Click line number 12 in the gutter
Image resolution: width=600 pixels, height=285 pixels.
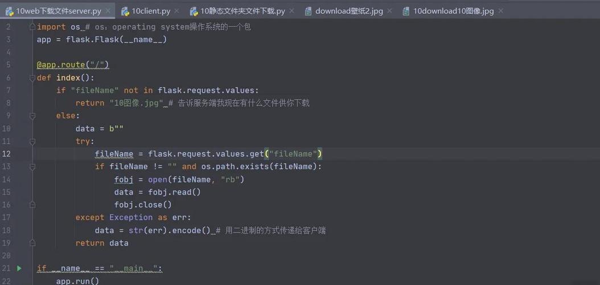click(6, 154)
